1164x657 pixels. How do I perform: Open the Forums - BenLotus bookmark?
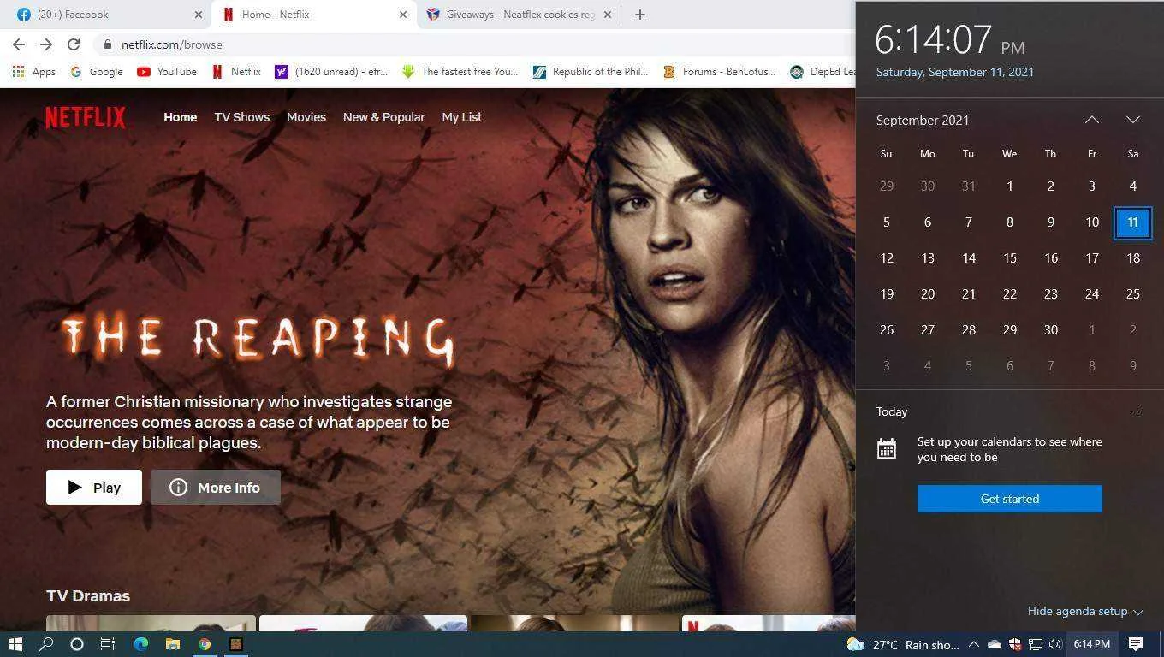pyautogui.click(x=720, y=72)
